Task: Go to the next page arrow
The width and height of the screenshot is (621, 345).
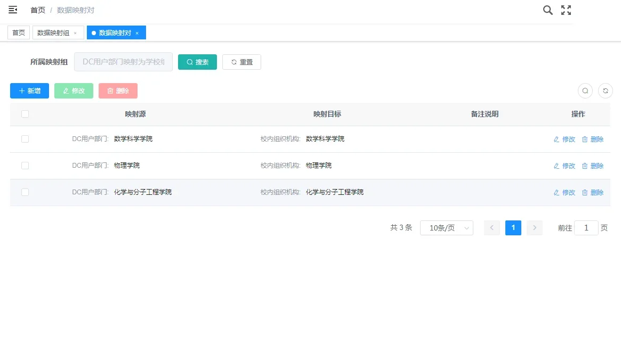Action: click(535, 227)
